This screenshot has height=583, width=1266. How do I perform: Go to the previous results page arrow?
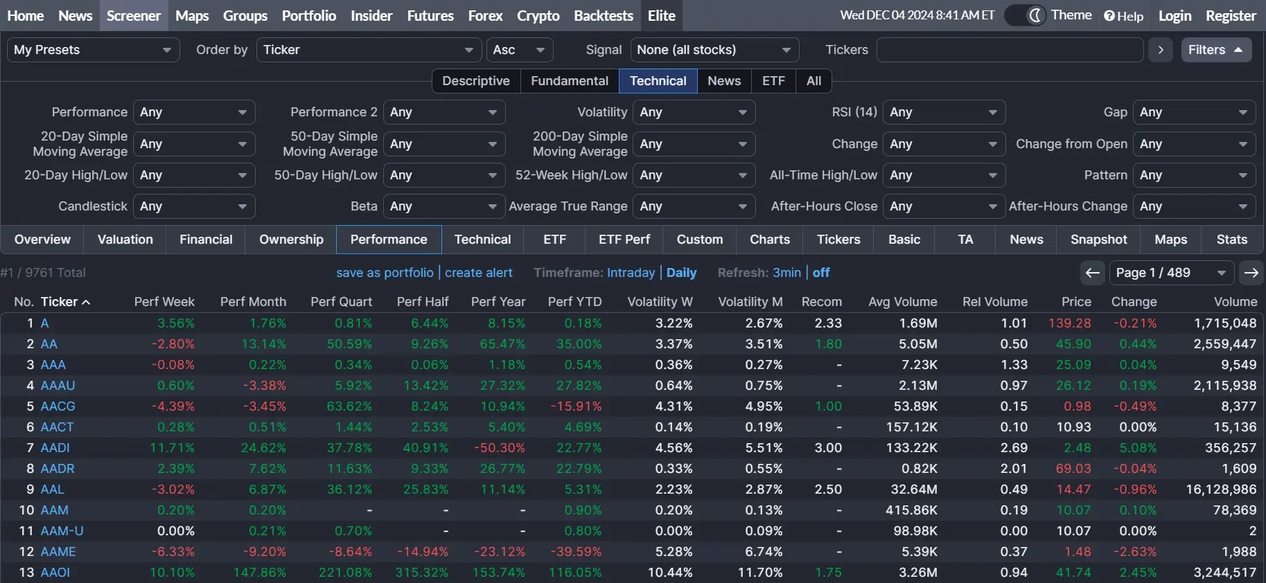1093,273
